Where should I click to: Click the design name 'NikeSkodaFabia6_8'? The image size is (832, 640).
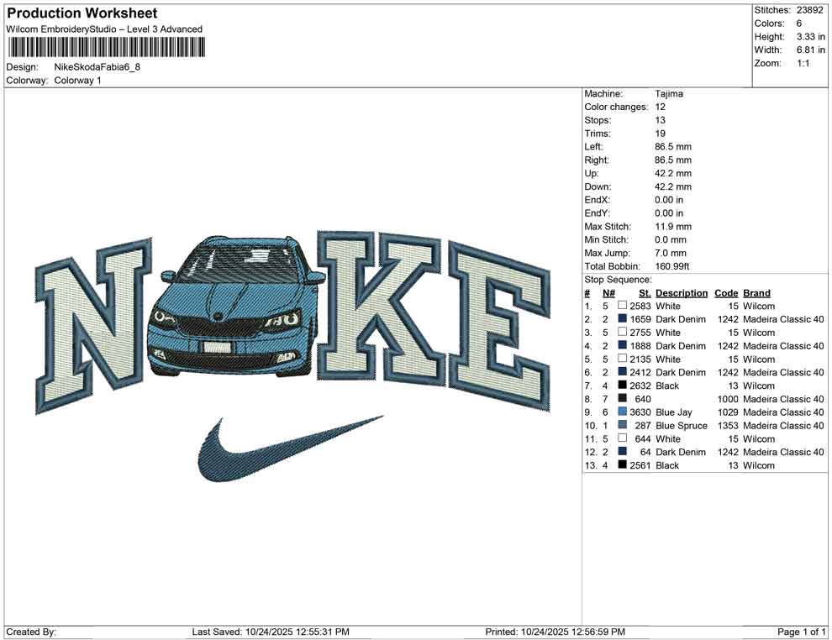[x=97, y=67]
